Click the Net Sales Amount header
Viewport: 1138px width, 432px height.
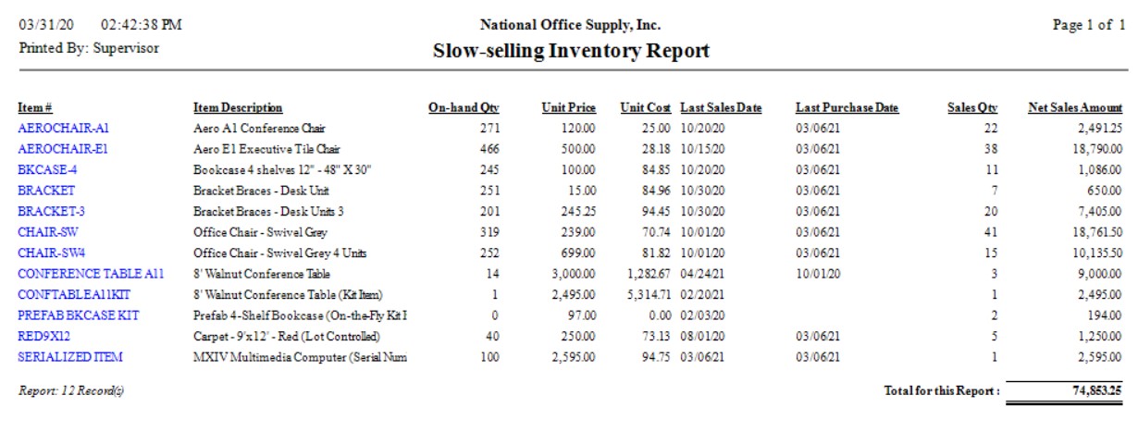pyautogui.click(x=1075, y=108)
